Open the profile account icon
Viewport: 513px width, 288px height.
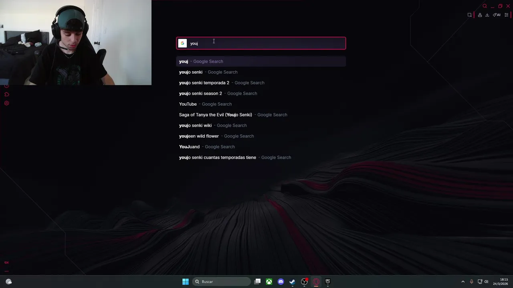(x=480, y=15)
